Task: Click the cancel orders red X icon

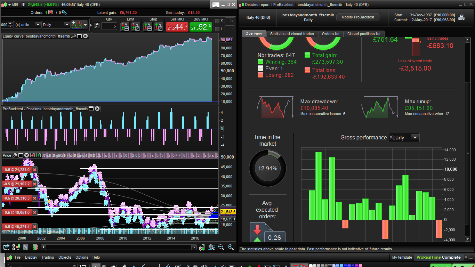Action: (51, 12)
